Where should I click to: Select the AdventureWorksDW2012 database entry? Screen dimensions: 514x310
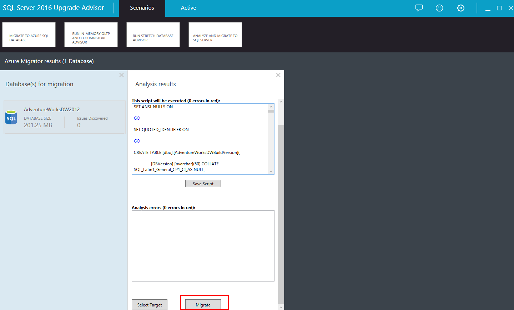[x=65, y=117]
